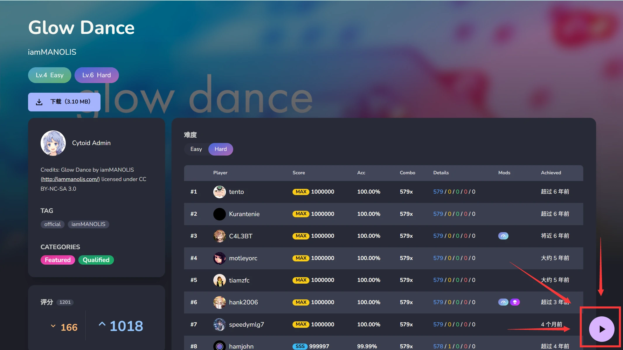Open Cytoid Admin profile name
The width and height of the screenshot is (623, 350).
click(91, 143)
